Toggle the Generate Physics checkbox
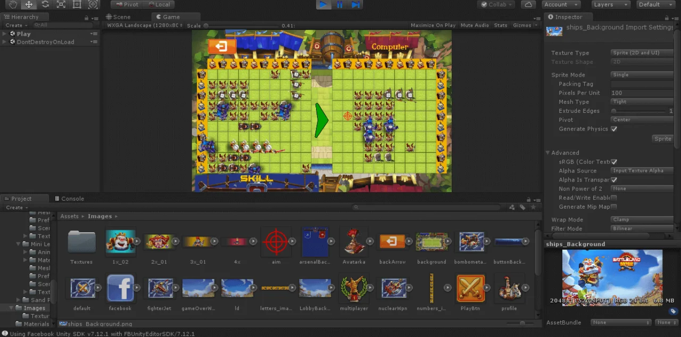This screenshot has width=681, height=337. pyautogui.click(x=614, y=129)
